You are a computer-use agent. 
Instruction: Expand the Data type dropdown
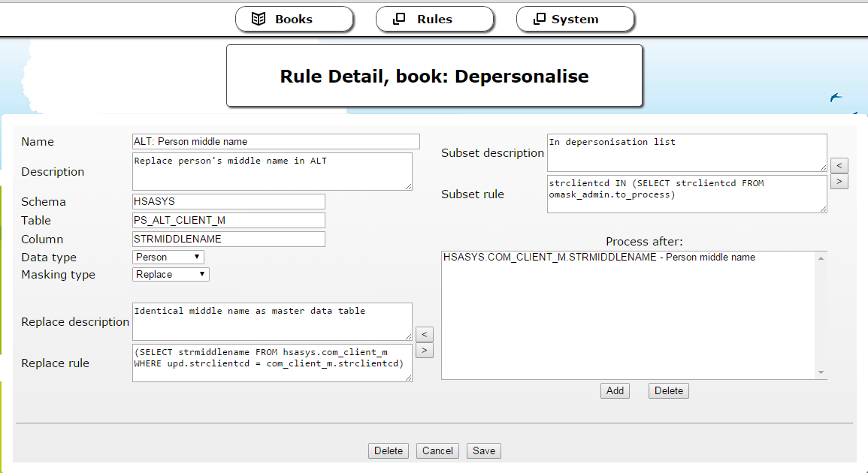pyautogui.click(x=168, y=258)
